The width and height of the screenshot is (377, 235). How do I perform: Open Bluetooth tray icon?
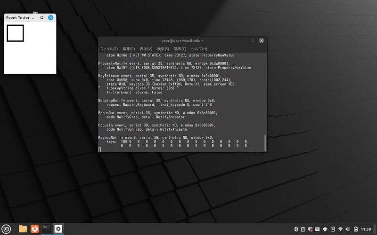tap(296, 229)
